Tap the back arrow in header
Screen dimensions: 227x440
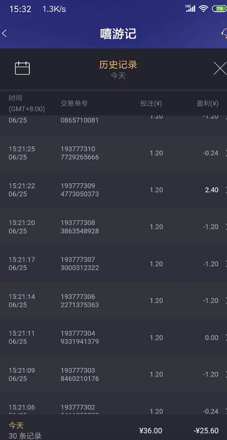tap(4, 34)
